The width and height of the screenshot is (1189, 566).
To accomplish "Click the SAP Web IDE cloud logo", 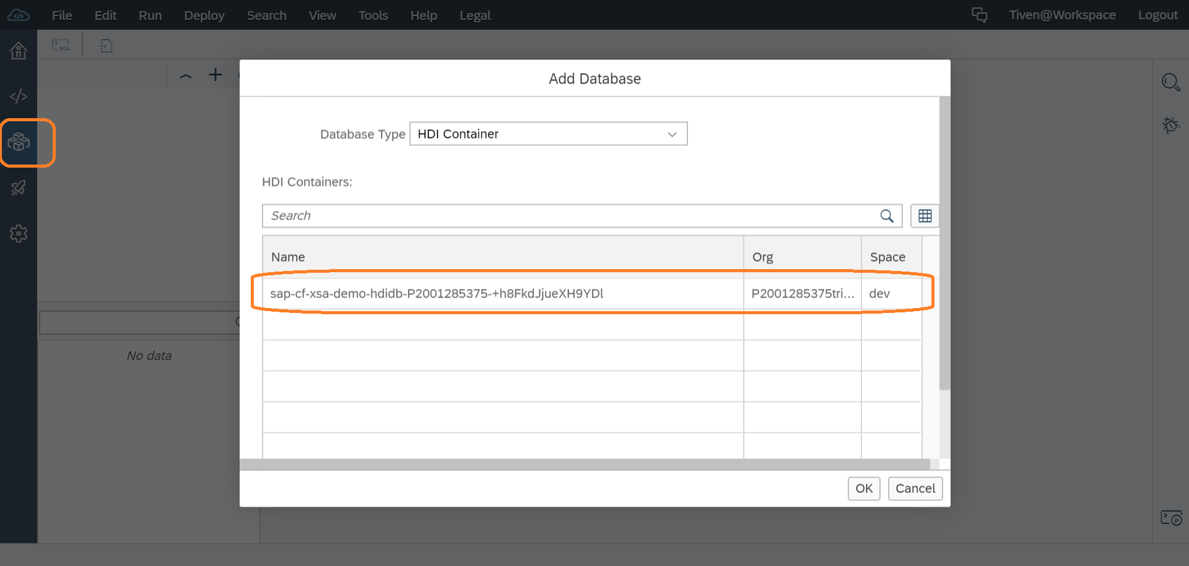I will 19,15.
